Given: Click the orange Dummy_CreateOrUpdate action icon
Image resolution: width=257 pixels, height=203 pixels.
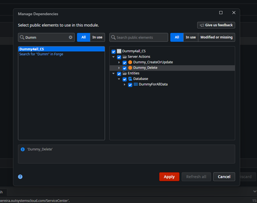Looking at the screenshot, I should pyautogui.click(x=130, y=62).
